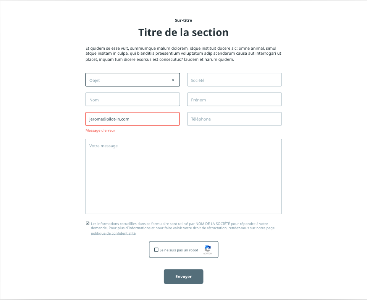
Task: Click the "Je ne suis pas un robot" label
Action: (x=179, y=250)
